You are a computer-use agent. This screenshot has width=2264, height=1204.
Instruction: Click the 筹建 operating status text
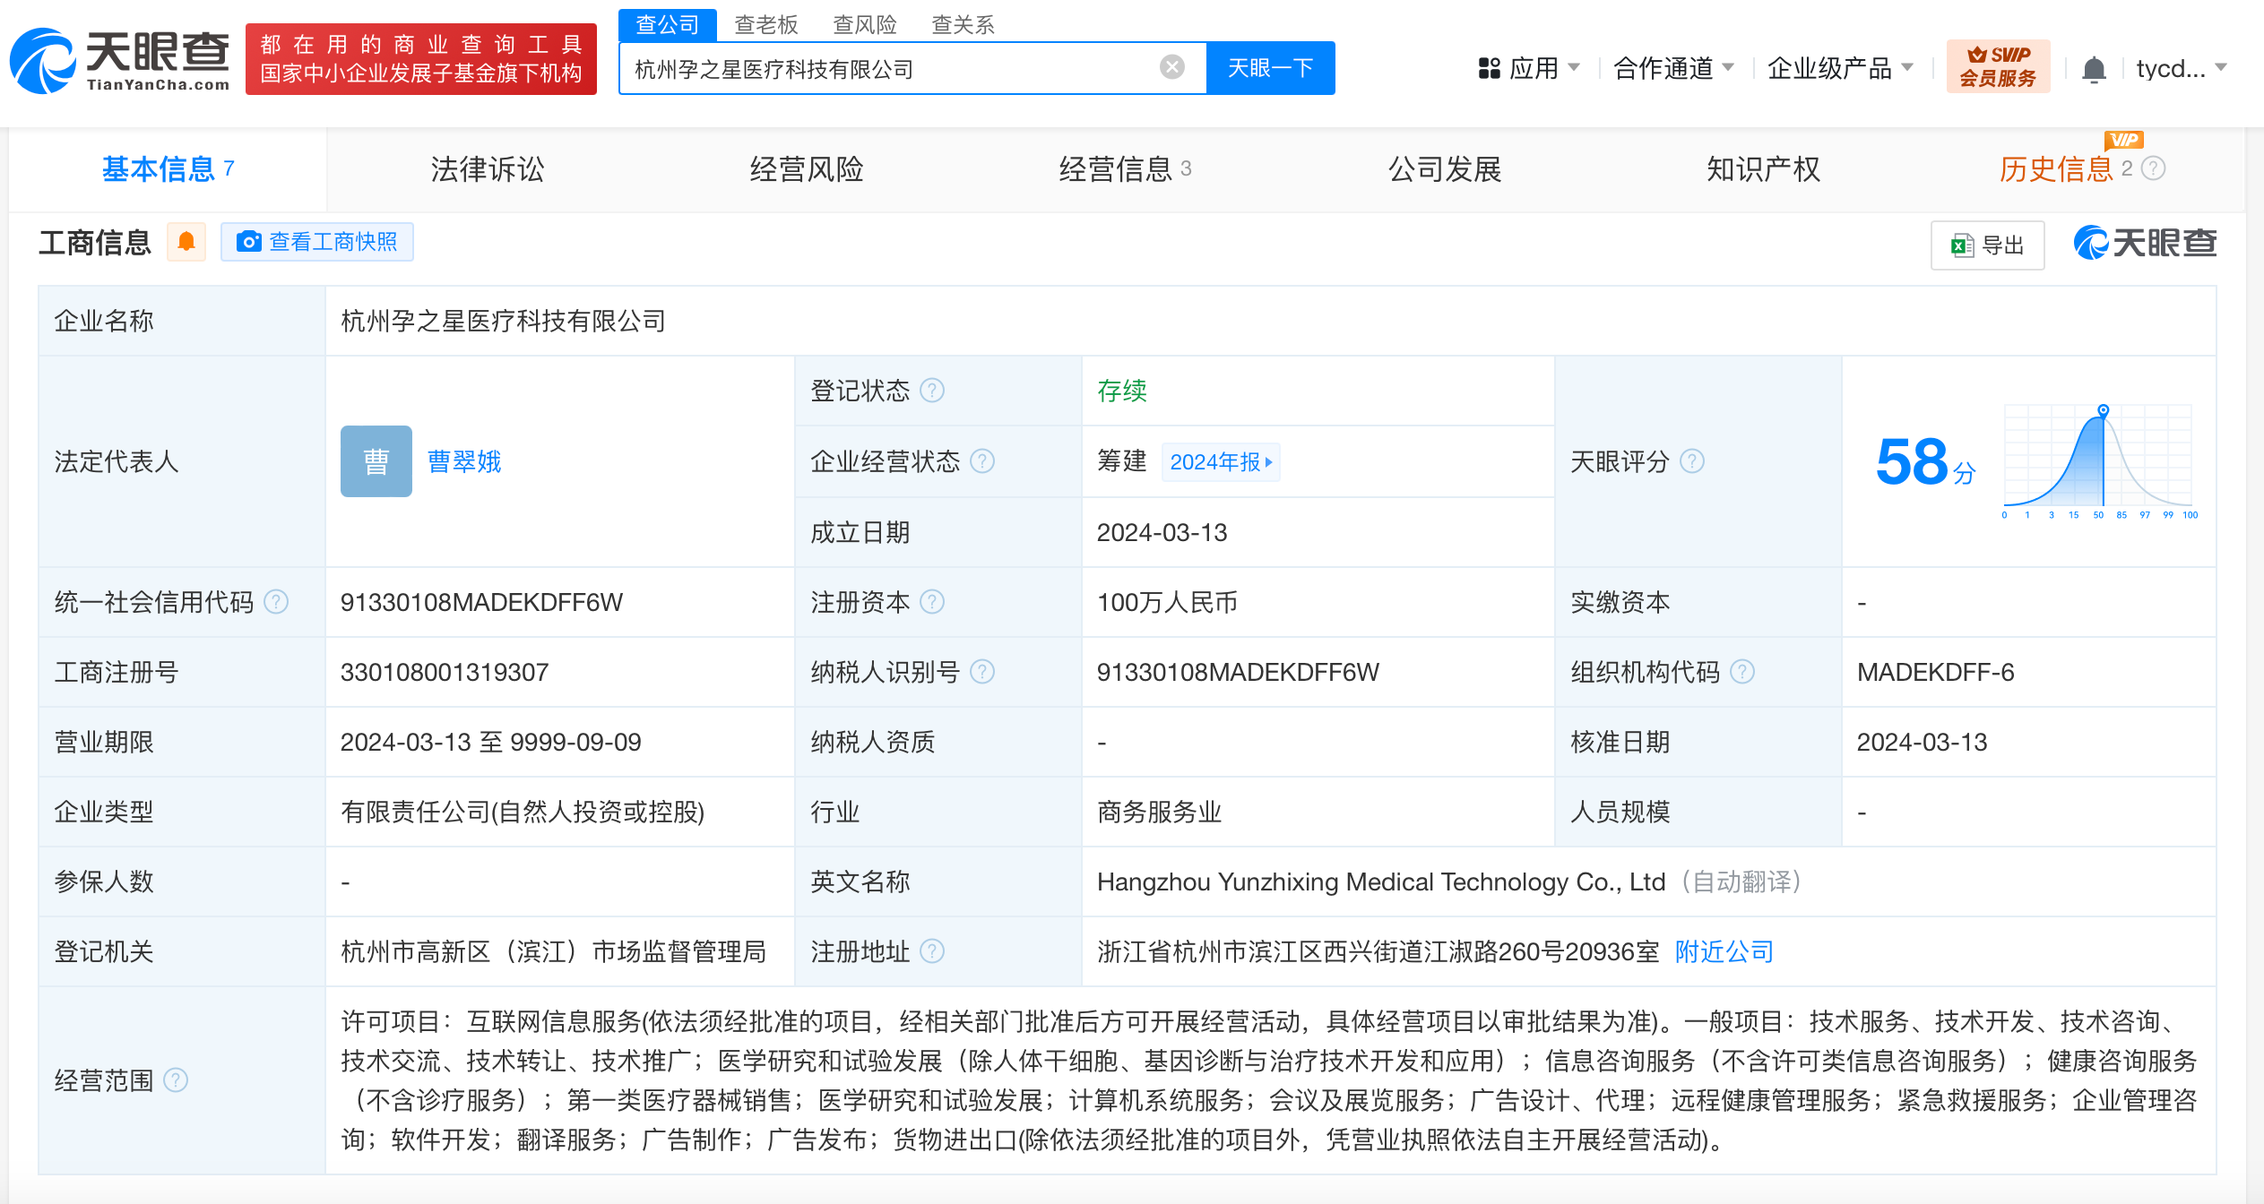1122,461
